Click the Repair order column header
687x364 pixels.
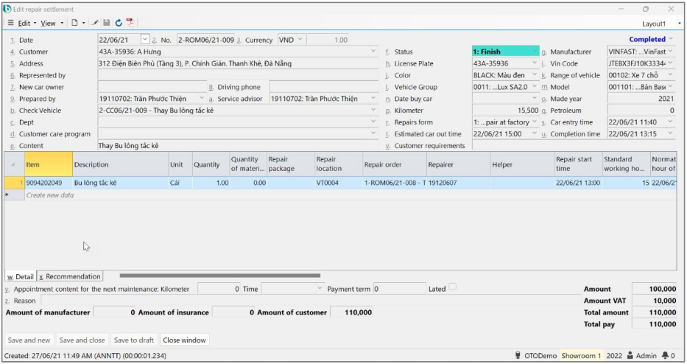[x=395, y=164]
